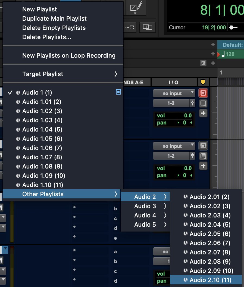Select playlist Audio 1.01 (2)
Viewport: 244px width, 287px height.
click(63, 102)
